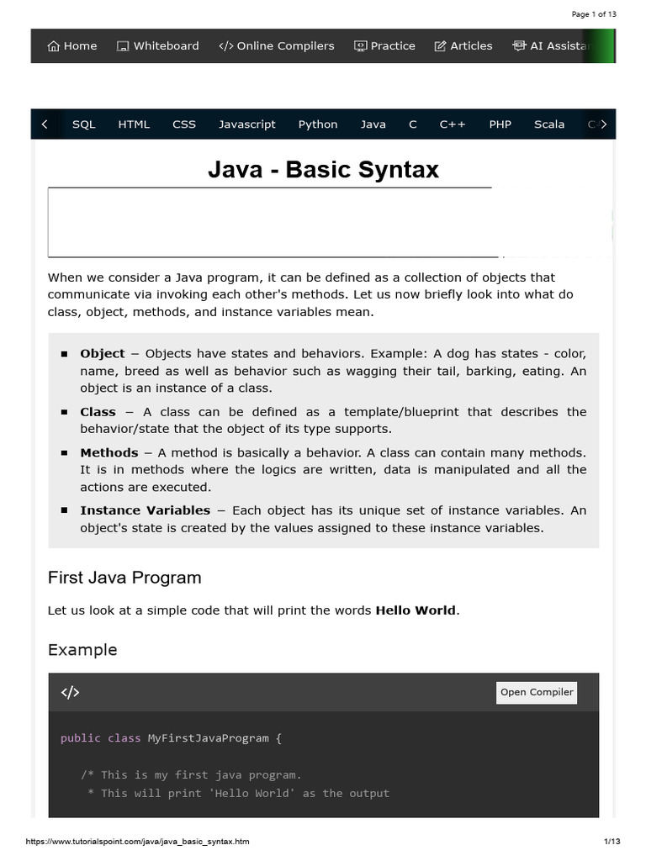Click the 1/13 page counter in footer

coord(612,841)
